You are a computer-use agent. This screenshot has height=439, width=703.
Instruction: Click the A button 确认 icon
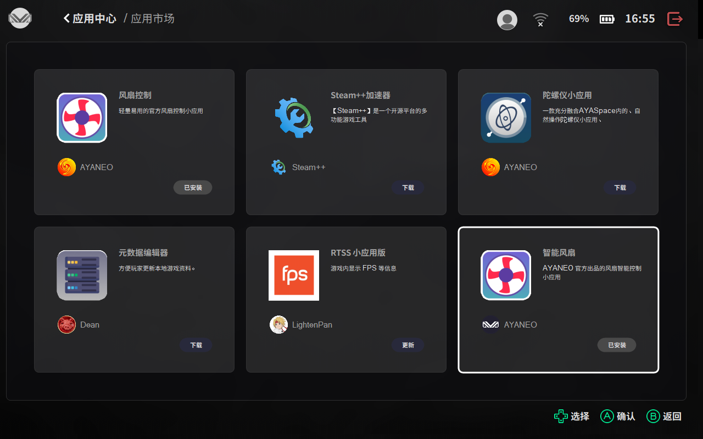[607, 417]
